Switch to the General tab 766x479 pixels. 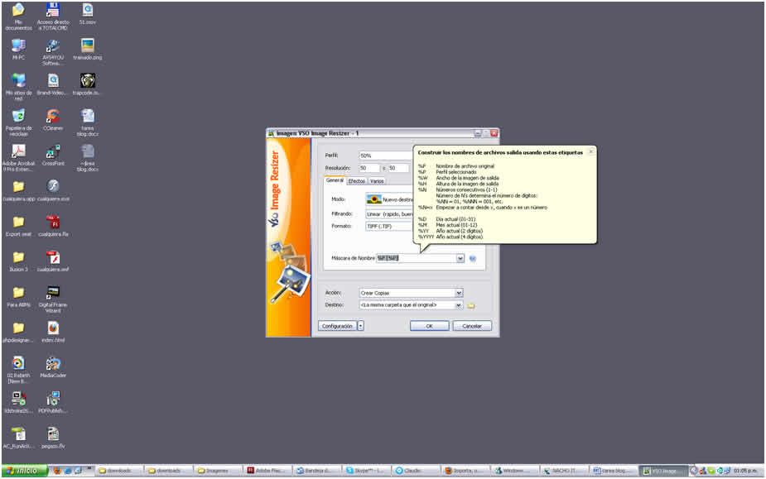(335, 180)
